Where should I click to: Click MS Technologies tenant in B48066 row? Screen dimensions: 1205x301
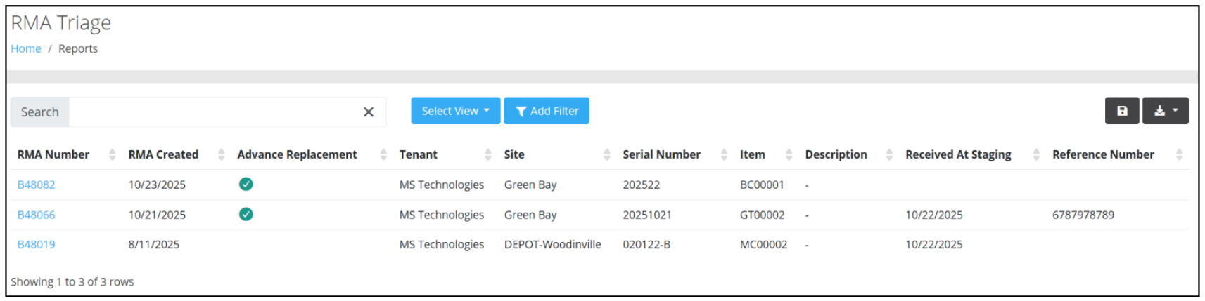pos(442,215)
